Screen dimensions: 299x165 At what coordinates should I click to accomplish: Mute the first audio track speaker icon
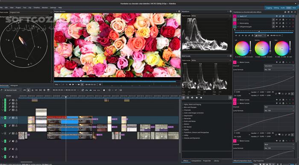click(13, 141)
